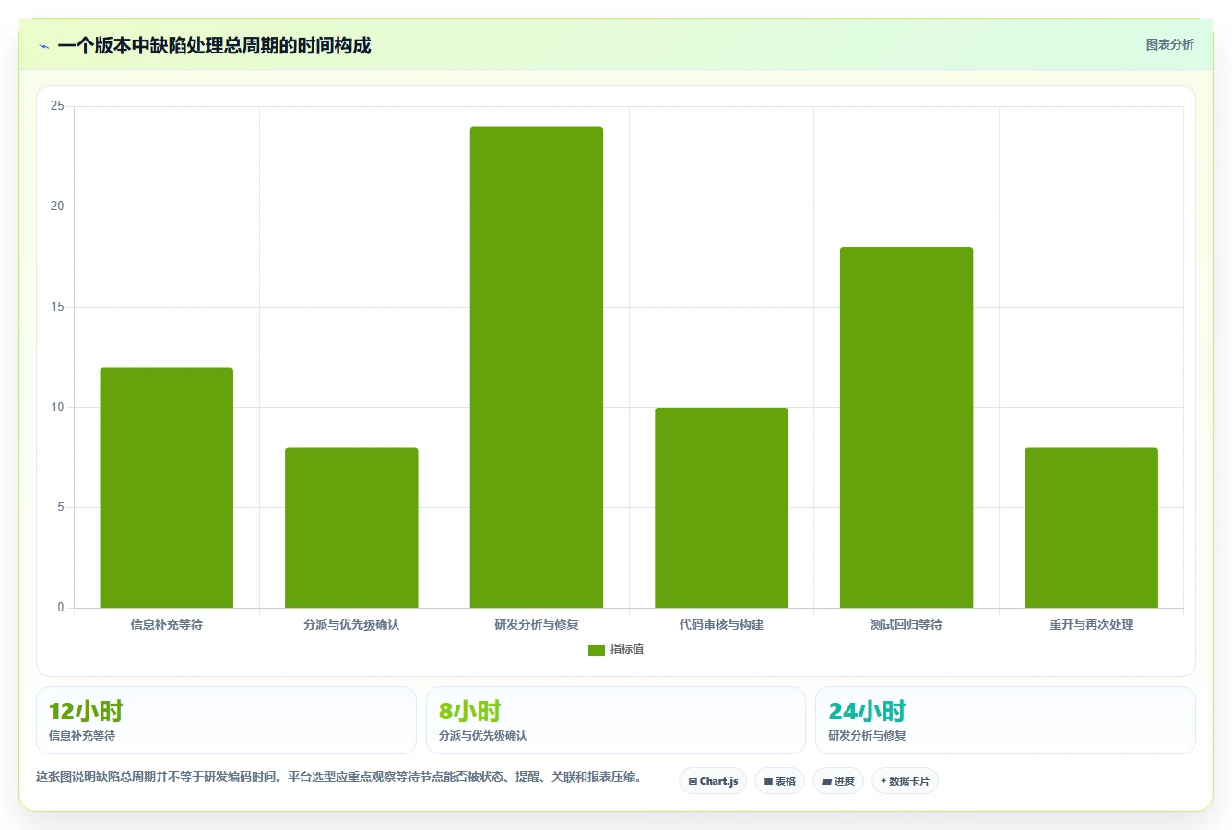Click the 重开与再次处理 axis label
Viewport: 1232px width, 830px height.
pyautogui.click(x=1091, y=624)
